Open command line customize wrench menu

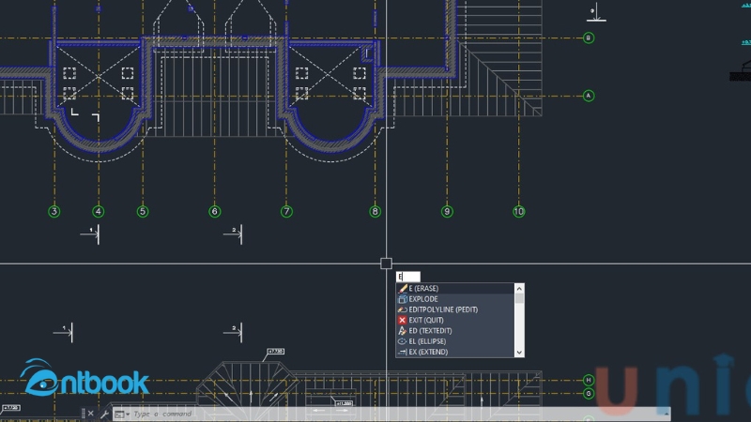coord(104,414)
